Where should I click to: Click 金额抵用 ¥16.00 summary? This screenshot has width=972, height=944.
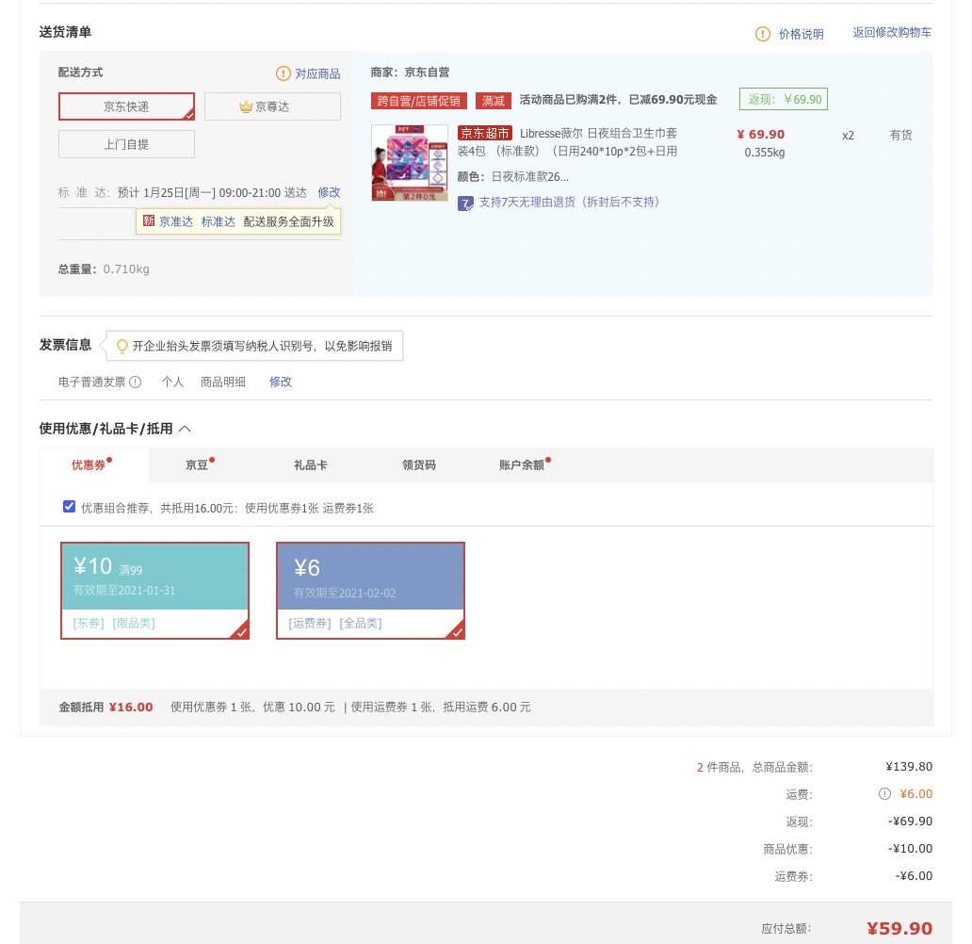106,708
